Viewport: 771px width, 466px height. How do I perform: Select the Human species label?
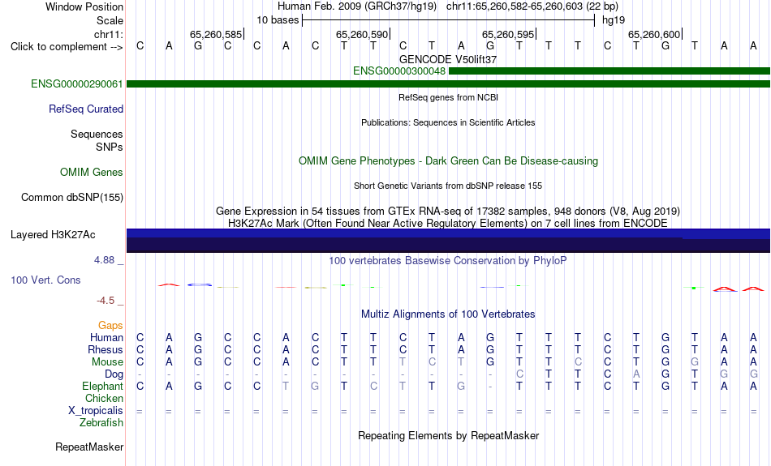point(106,337)
